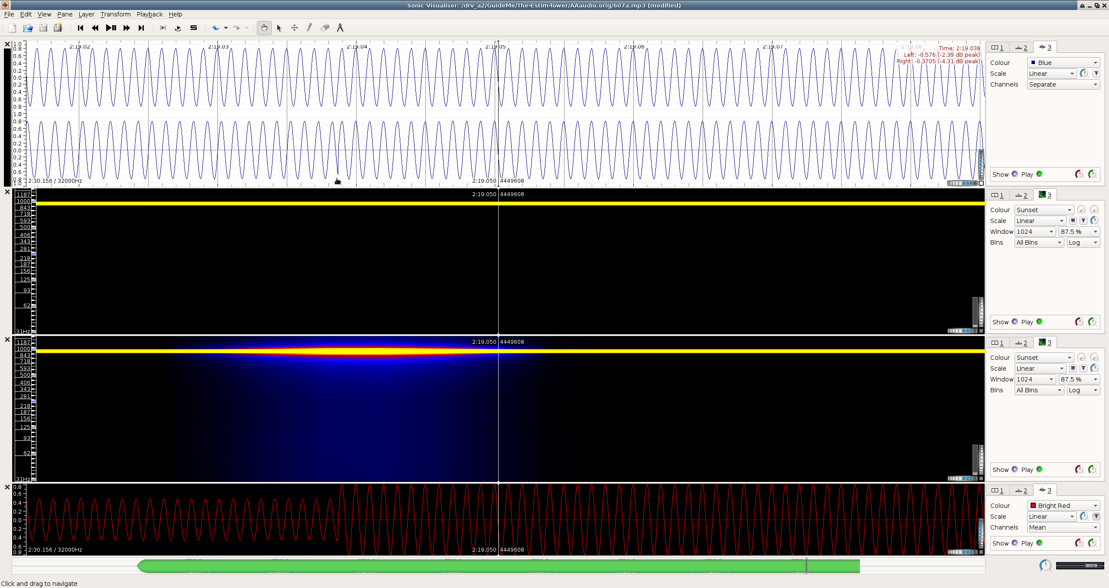
Task: Select the Measure compass tool
Action: pyautogui.click(x=340, y=28)
